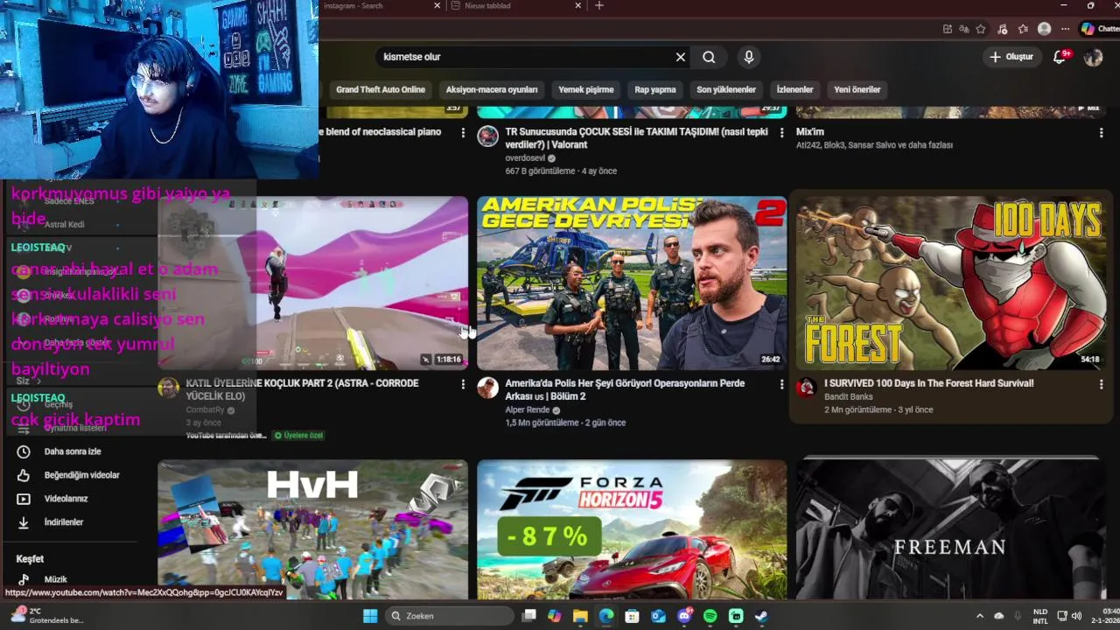
Task: Open the Windows Start menu
Action: 370,616
